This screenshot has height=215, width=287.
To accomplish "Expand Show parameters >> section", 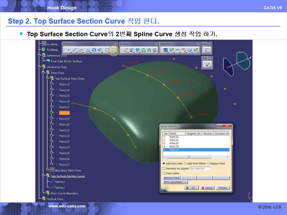I will coord(175,182).
